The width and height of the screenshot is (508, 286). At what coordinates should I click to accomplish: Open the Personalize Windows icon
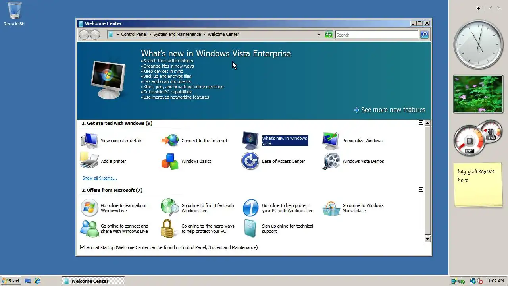[x=331, y=141]
